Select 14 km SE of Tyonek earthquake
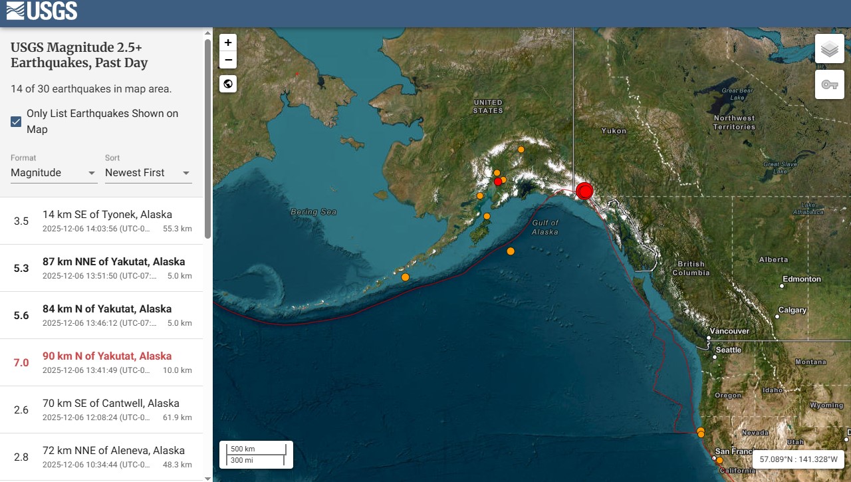 coord(106,221)
